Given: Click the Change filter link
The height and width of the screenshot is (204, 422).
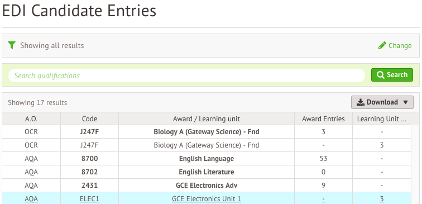Looking at the screenshot, I should [x=395, y=45].
